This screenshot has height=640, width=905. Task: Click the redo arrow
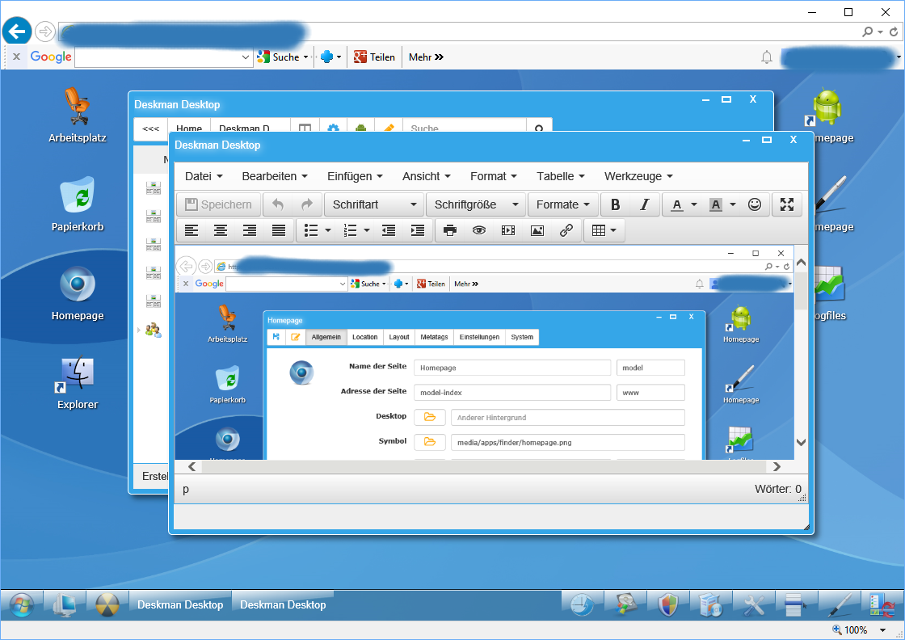tap(307, 204)
